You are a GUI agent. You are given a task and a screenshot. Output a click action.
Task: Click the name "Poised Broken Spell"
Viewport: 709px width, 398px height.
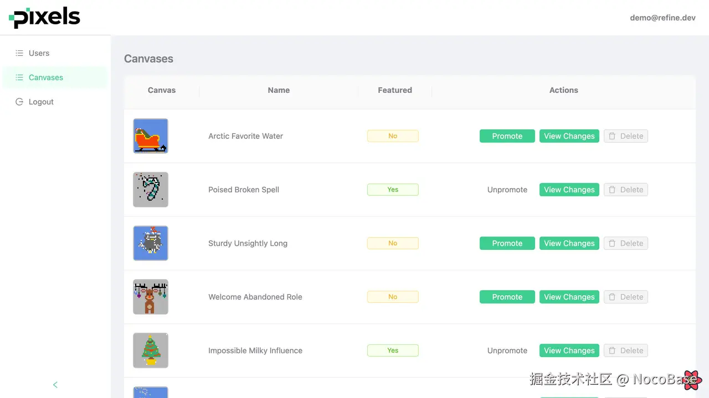pyautogui.click(x=244, y=190)
